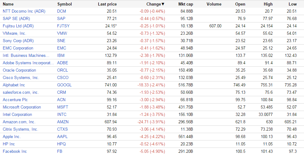Click the sort arrow beside Change header
This screenshot has width=304, height=154.
click(x=163, y=4)
